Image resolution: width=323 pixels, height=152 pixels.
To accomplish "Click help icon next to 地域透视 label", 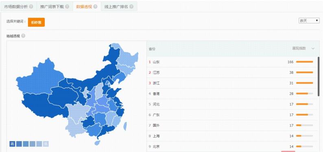I will pos(23,36).
